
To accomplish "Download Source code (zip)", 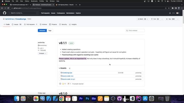I will pyautogui.click(x=68, y=76).
